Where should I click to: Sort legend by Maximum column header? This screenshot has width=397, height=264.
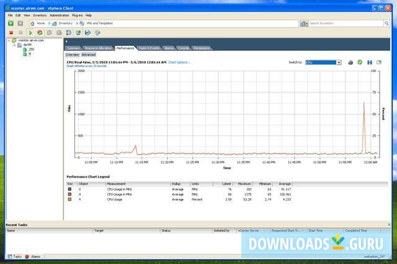click(x=243, y=184)
